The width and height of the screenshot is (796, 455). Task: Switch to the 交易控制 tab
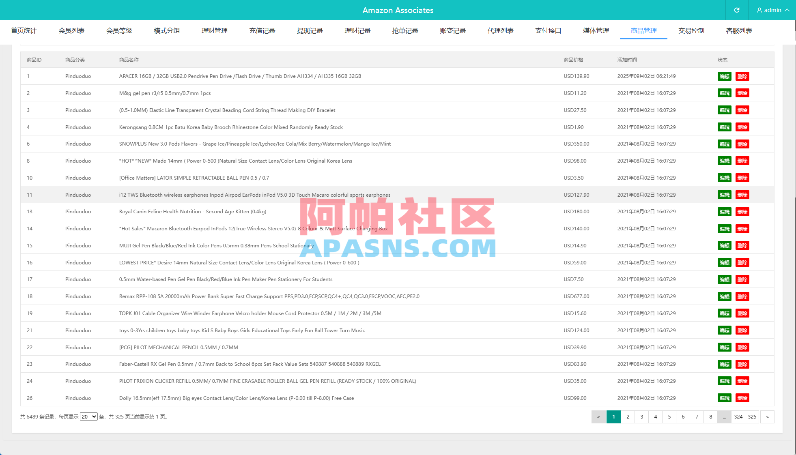(x=691, y=30)
